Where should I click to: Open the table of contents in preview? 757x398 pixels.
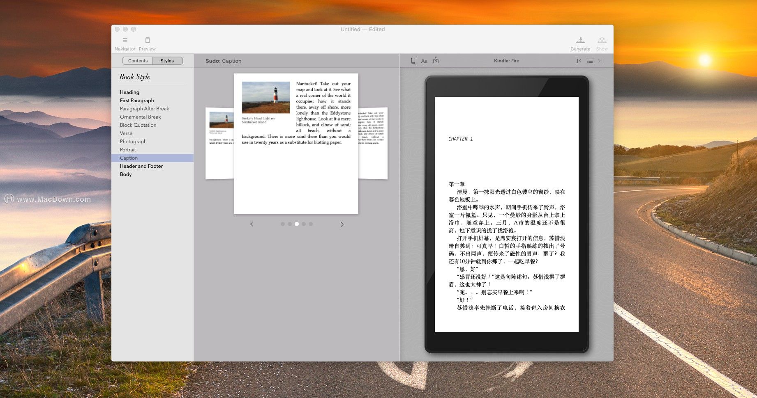tap(589, 60)
